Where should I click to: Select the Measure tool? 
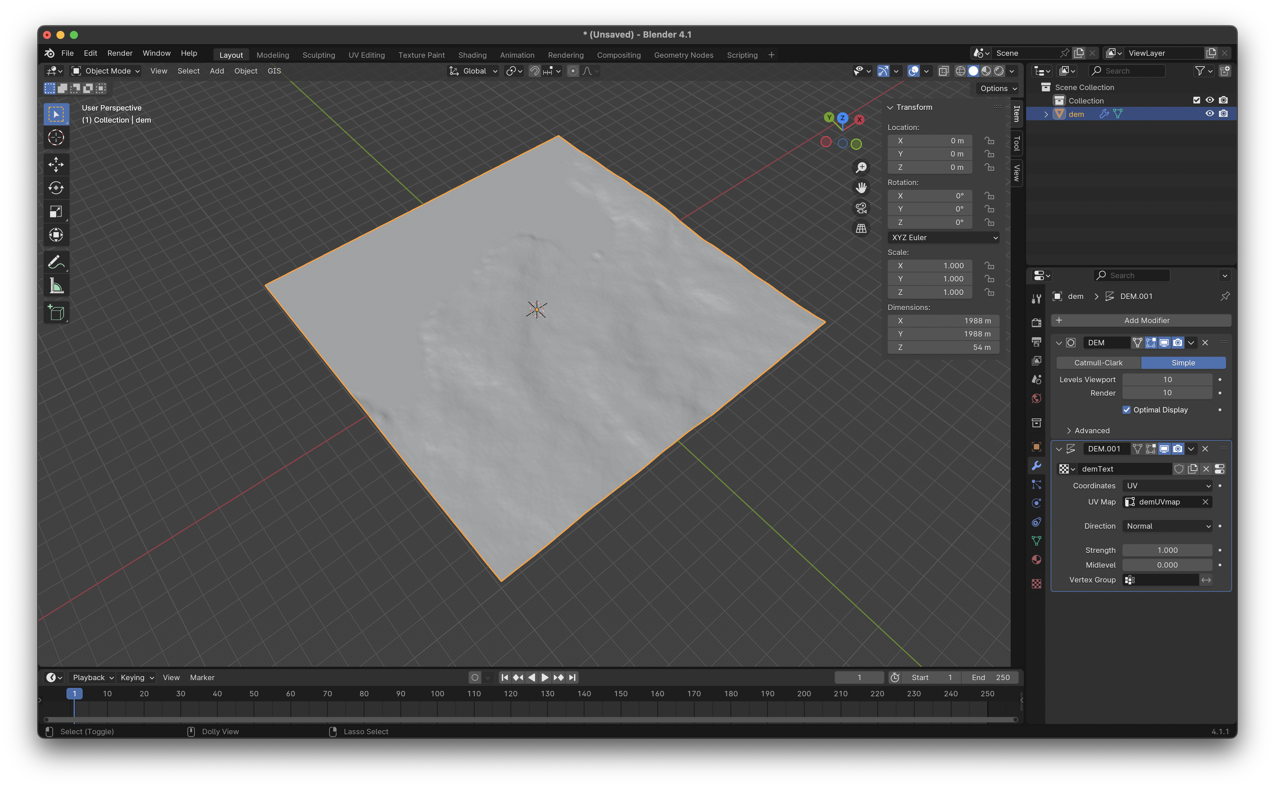coord(56,286)
